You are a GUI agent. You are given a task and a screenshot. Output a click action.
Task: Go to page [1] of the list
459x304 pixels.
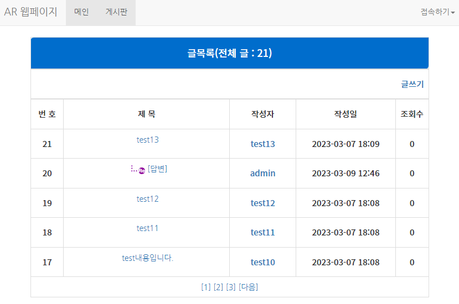pos(206,287)
